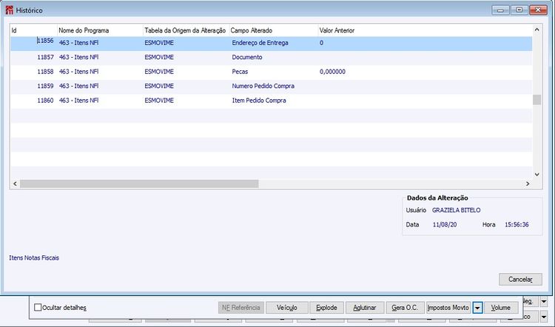Click the NF Referência button
Screen dimensions: 555x327
[x=241, y=308]
